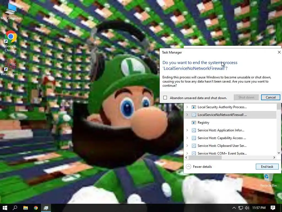Click the vertical scrollbar thumb in process list
Image resolution: width=282 pixels, height=212 pixels.
click(279, 107)
